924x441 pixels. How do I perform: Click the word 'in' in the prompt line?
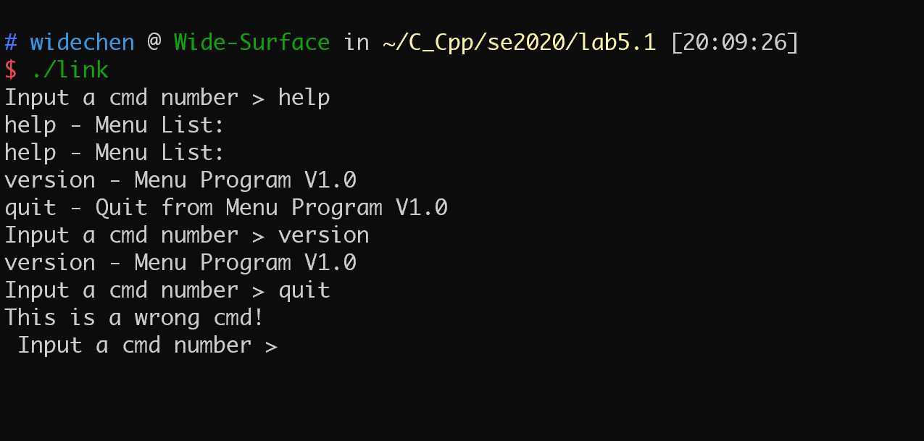pos(356,43)
